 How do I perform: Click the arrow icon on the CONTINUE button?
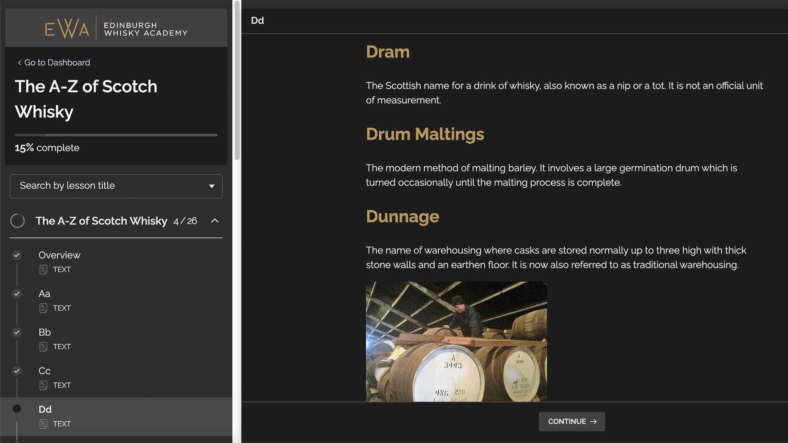(x=593, y=422)
